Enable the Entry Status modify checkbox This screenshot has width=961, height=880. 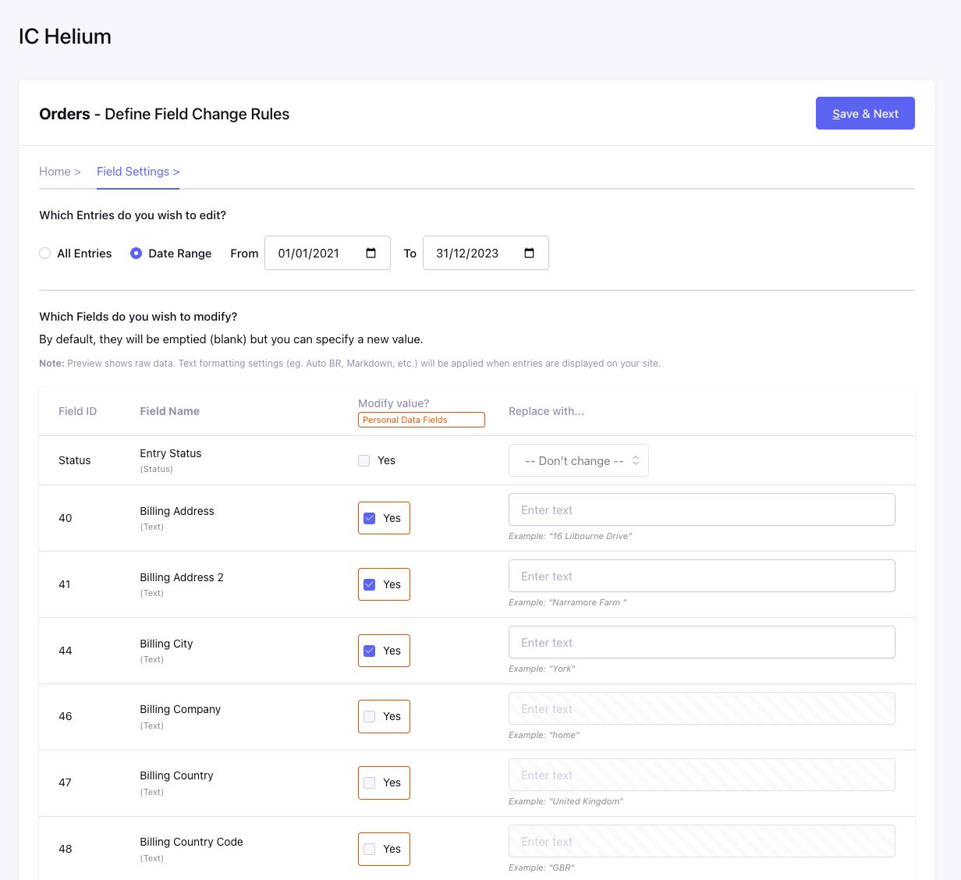[x=364, y=460]
